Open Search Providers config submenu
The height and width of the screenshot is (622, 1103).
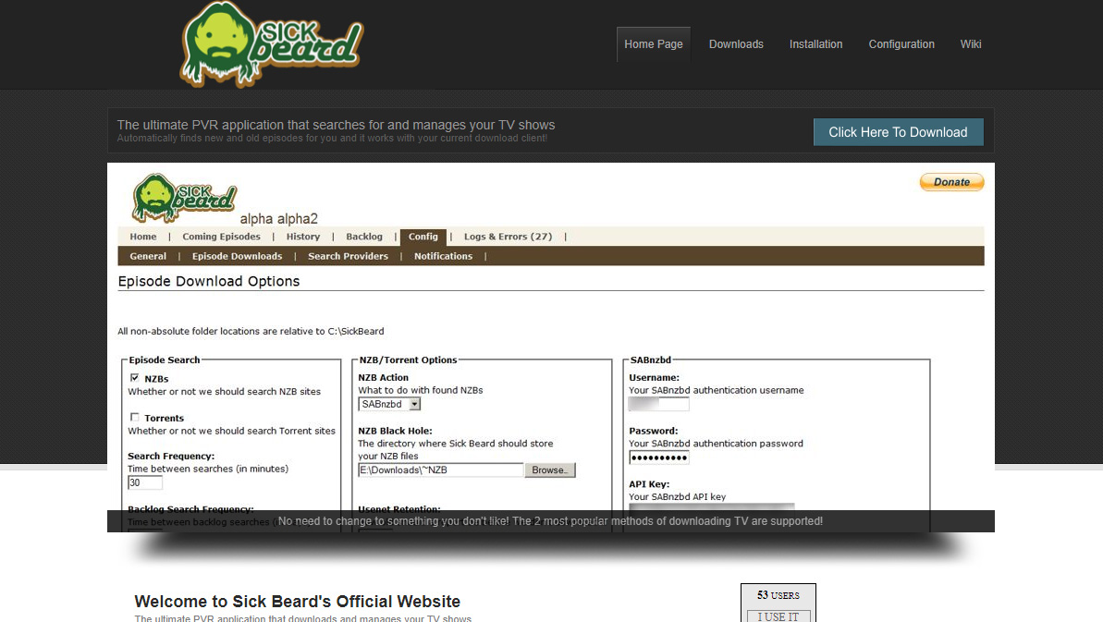348,257
